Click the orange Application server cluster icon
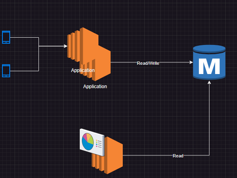The image size is (237, 178). pos(89,54)
